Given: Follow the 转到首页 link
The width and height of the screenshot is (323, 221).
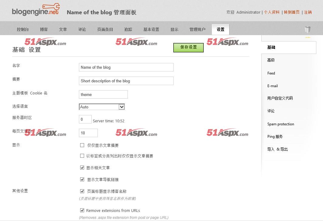Looking at the screenshot, I should coord(292,12).
